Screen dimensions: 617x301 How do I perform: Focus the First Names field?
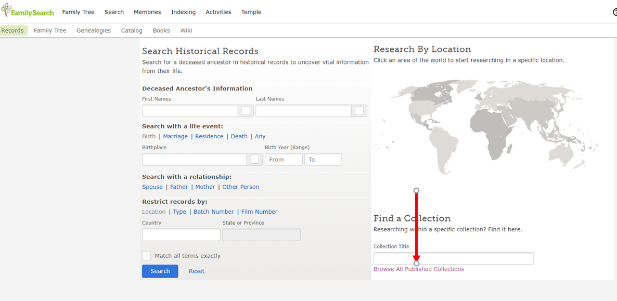[x=190, y=111]
